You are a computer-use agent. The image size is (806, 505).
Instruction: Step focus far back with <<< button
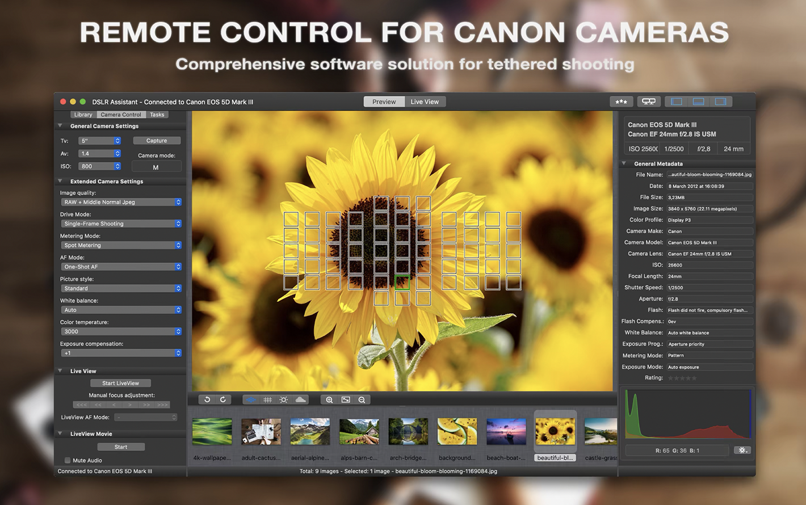[x=82, y=405]
